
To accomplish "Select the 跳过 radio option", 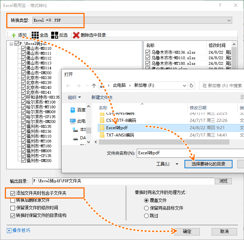I will [x=146, y=216].
